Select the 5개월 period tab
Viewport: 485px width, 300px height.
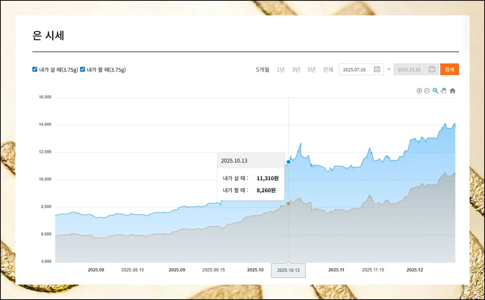tap(262, 69)
